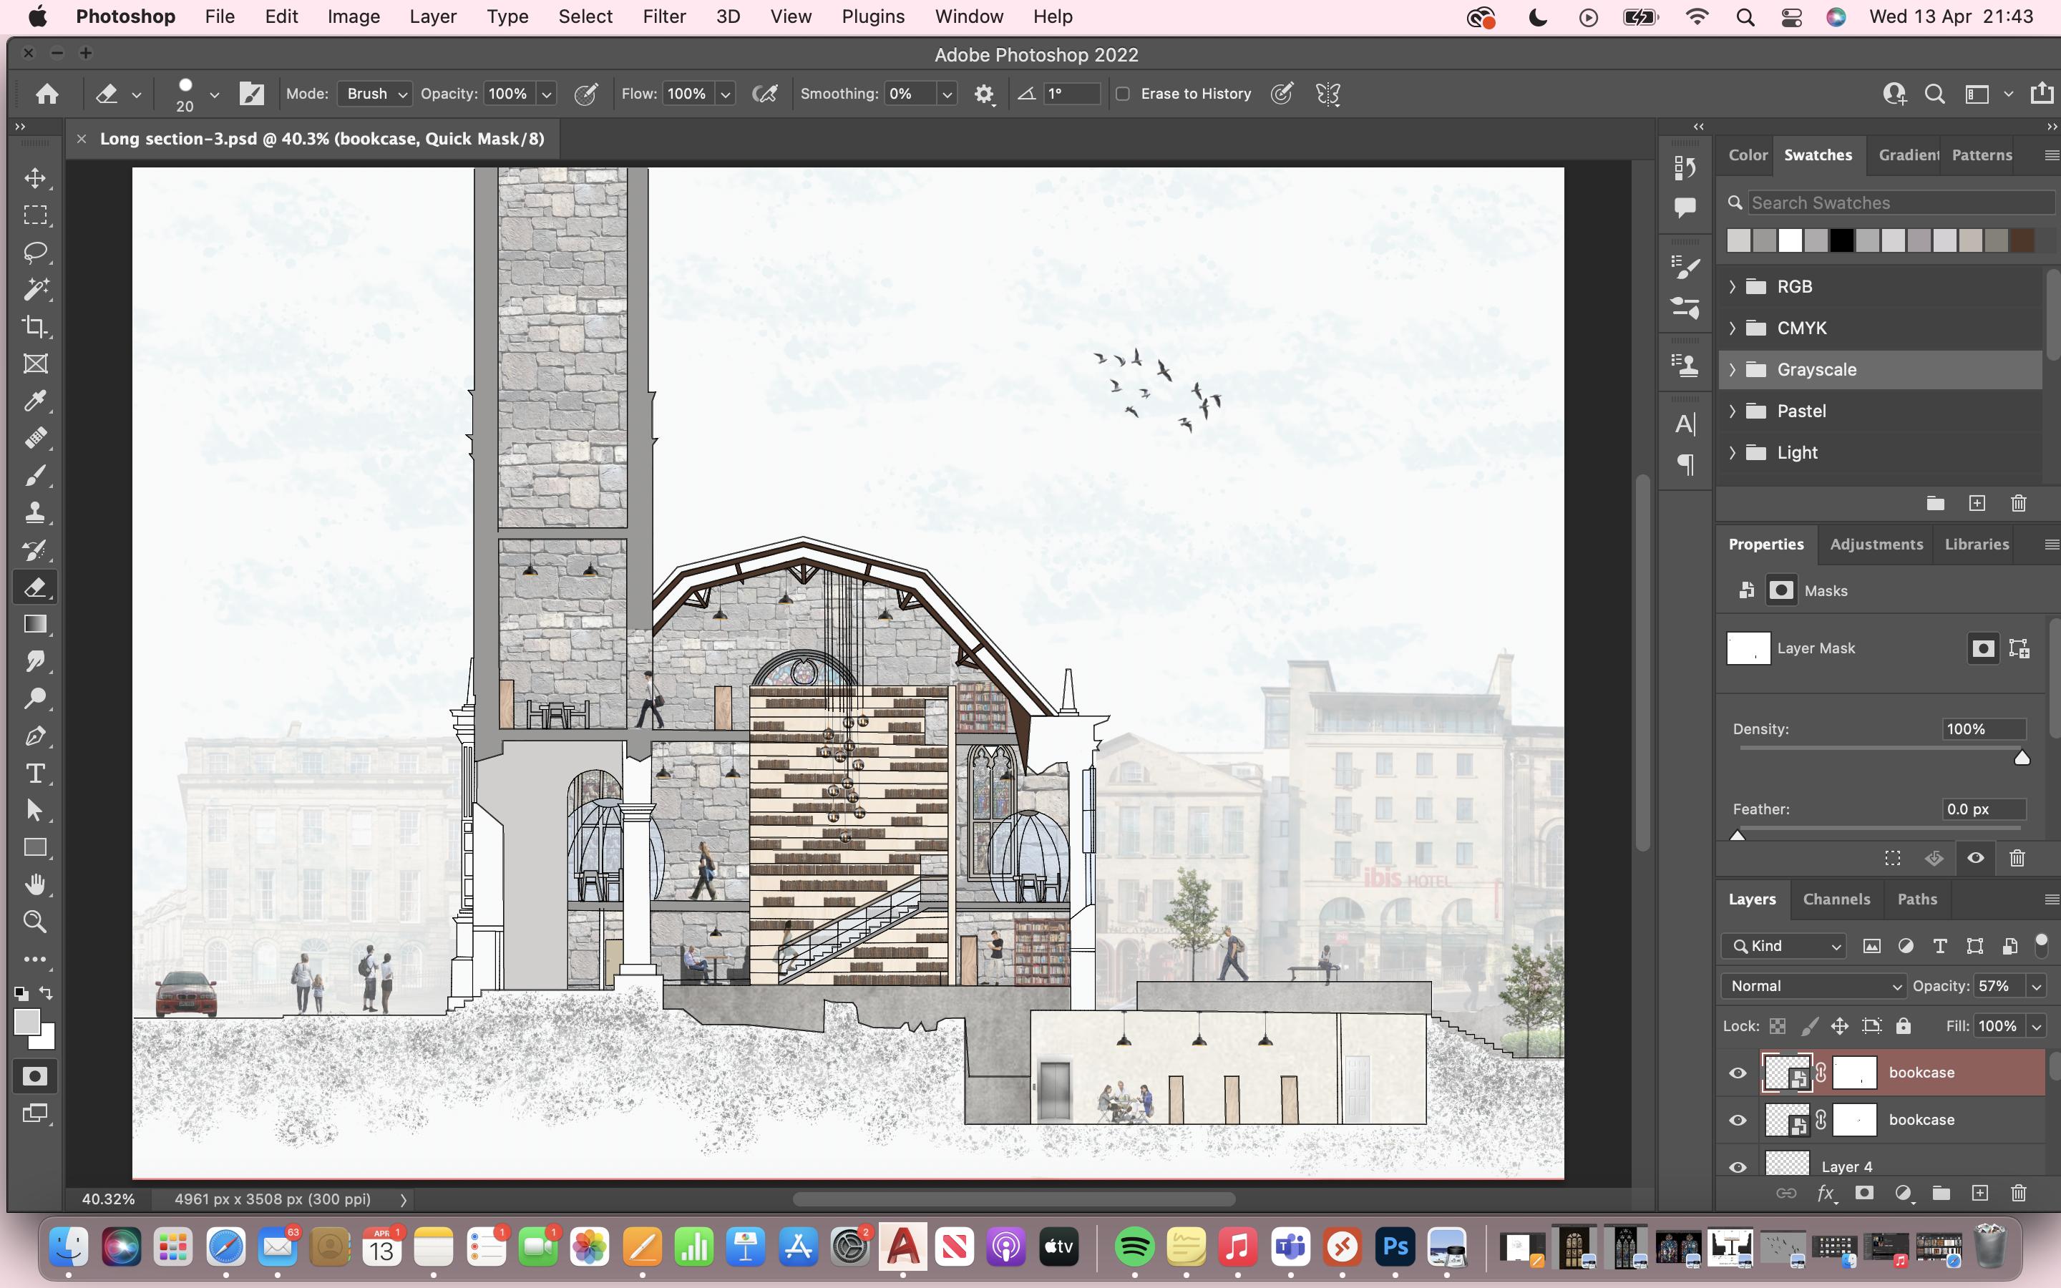Pick the black swatch color
This screenshot has width=2061, height=1288.
[1841, 241]
